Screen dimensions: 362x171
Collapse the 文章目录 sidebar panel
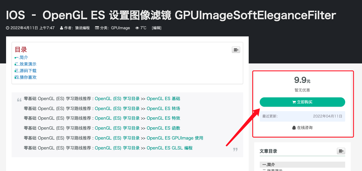(x=341, y=151)
